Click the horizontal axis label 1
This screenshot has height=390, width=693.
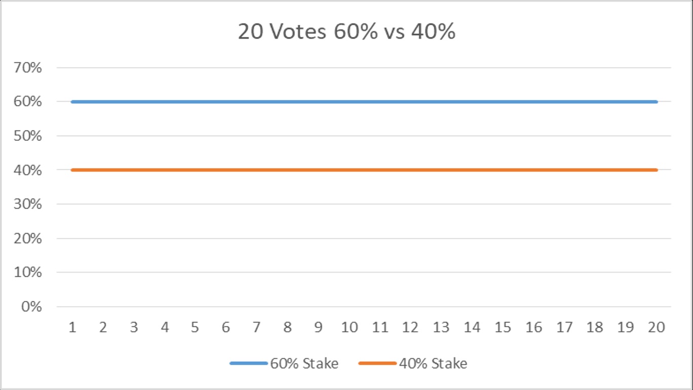tap(73, 328)
